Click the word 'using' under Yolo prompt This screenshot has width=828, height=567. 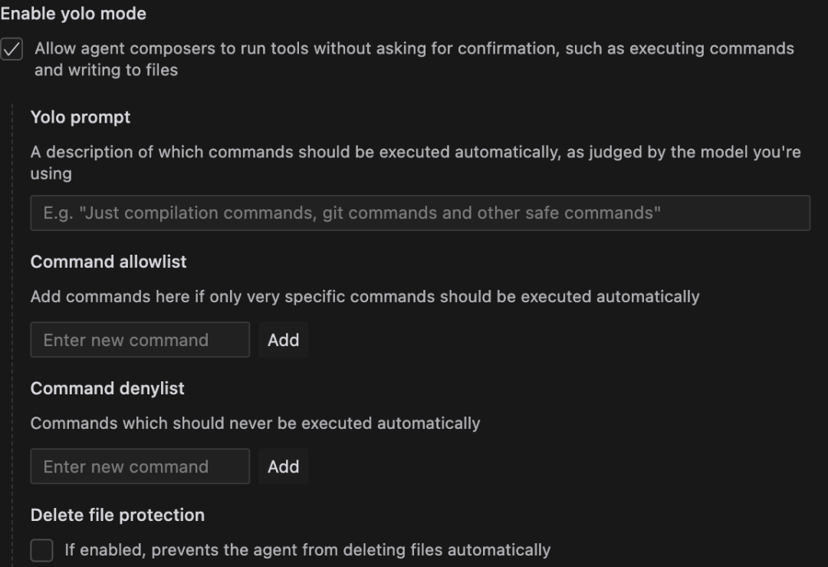point(51,174)
